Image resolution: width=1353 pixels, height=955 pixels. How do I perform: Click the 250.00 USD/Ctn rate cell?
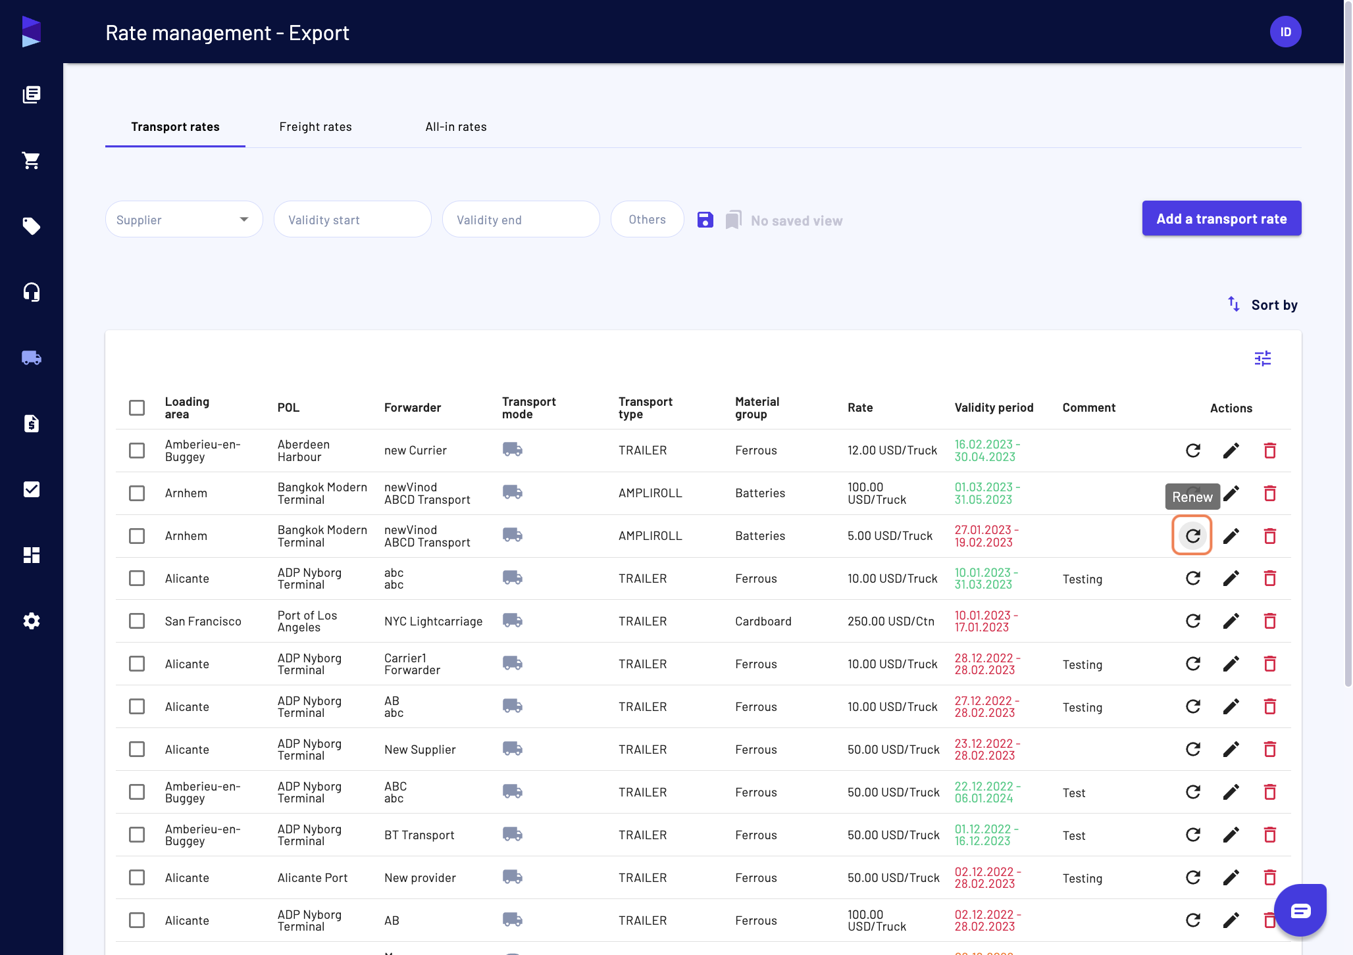tap(891, 621)
